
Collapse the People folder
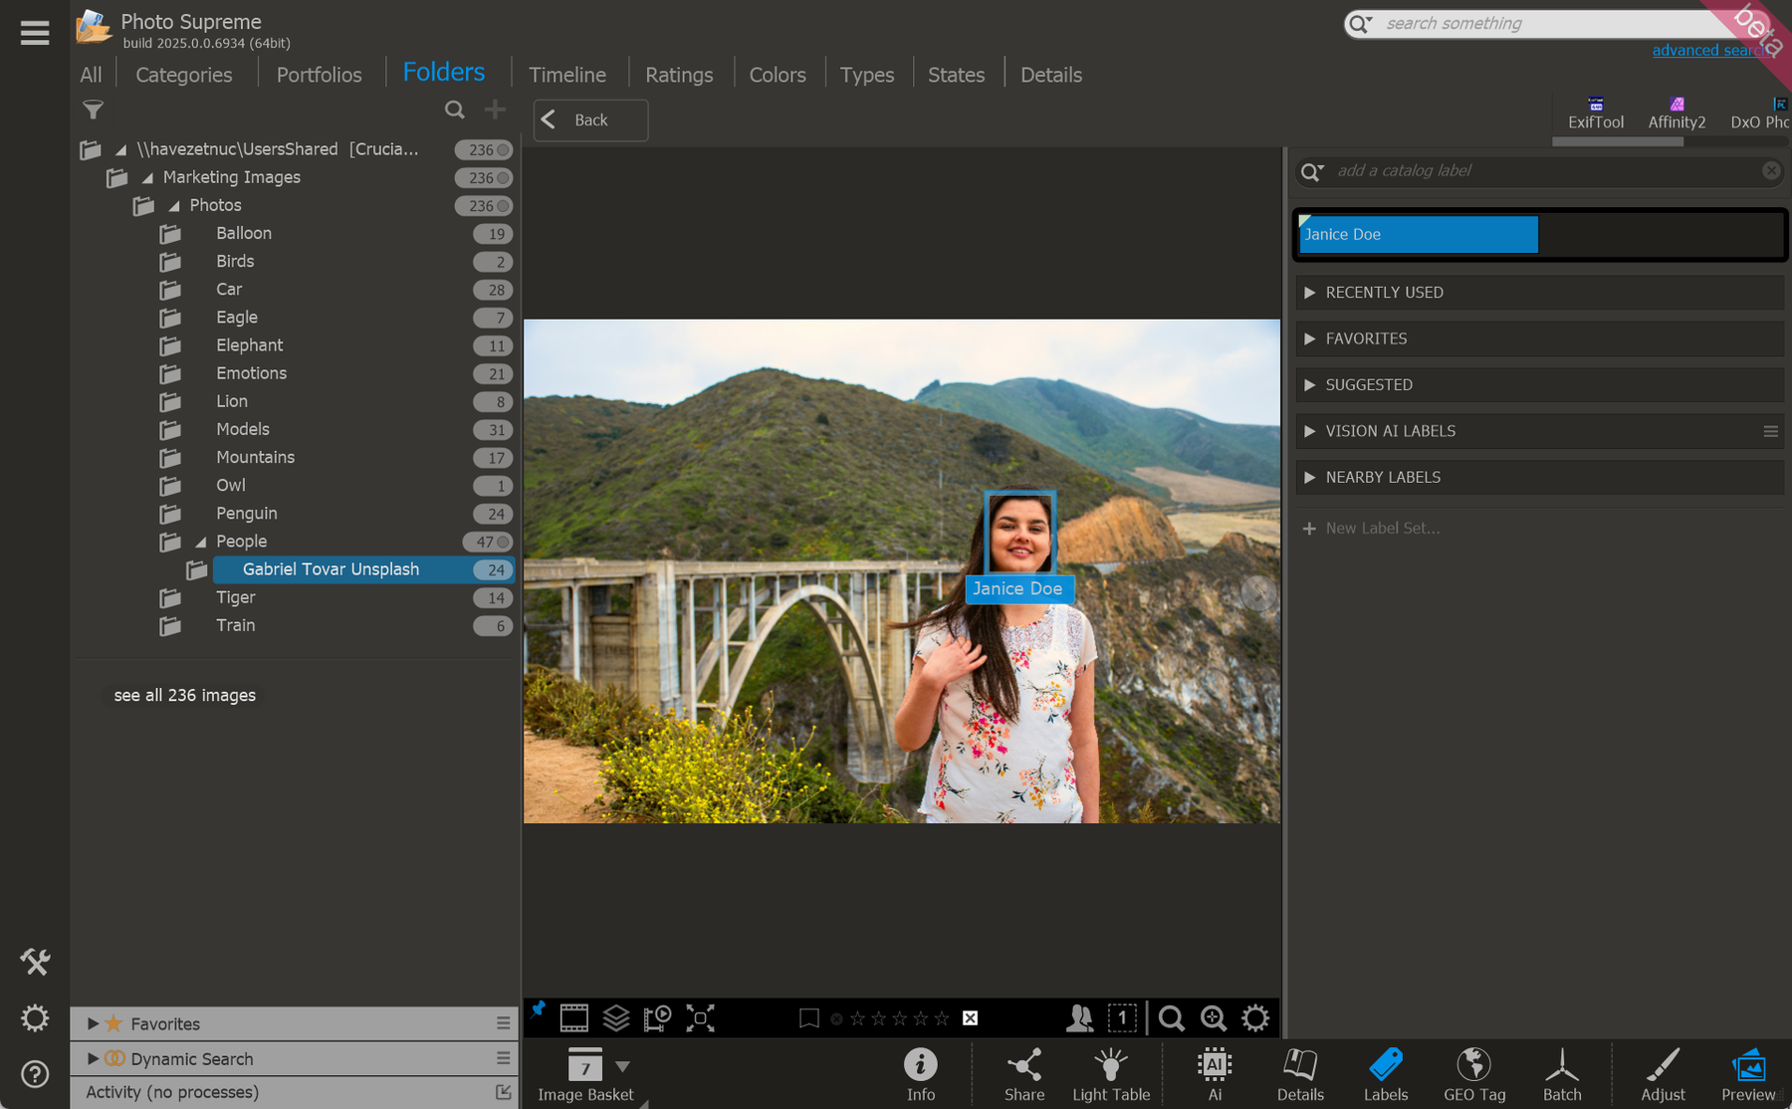click(x=201, y=542)
